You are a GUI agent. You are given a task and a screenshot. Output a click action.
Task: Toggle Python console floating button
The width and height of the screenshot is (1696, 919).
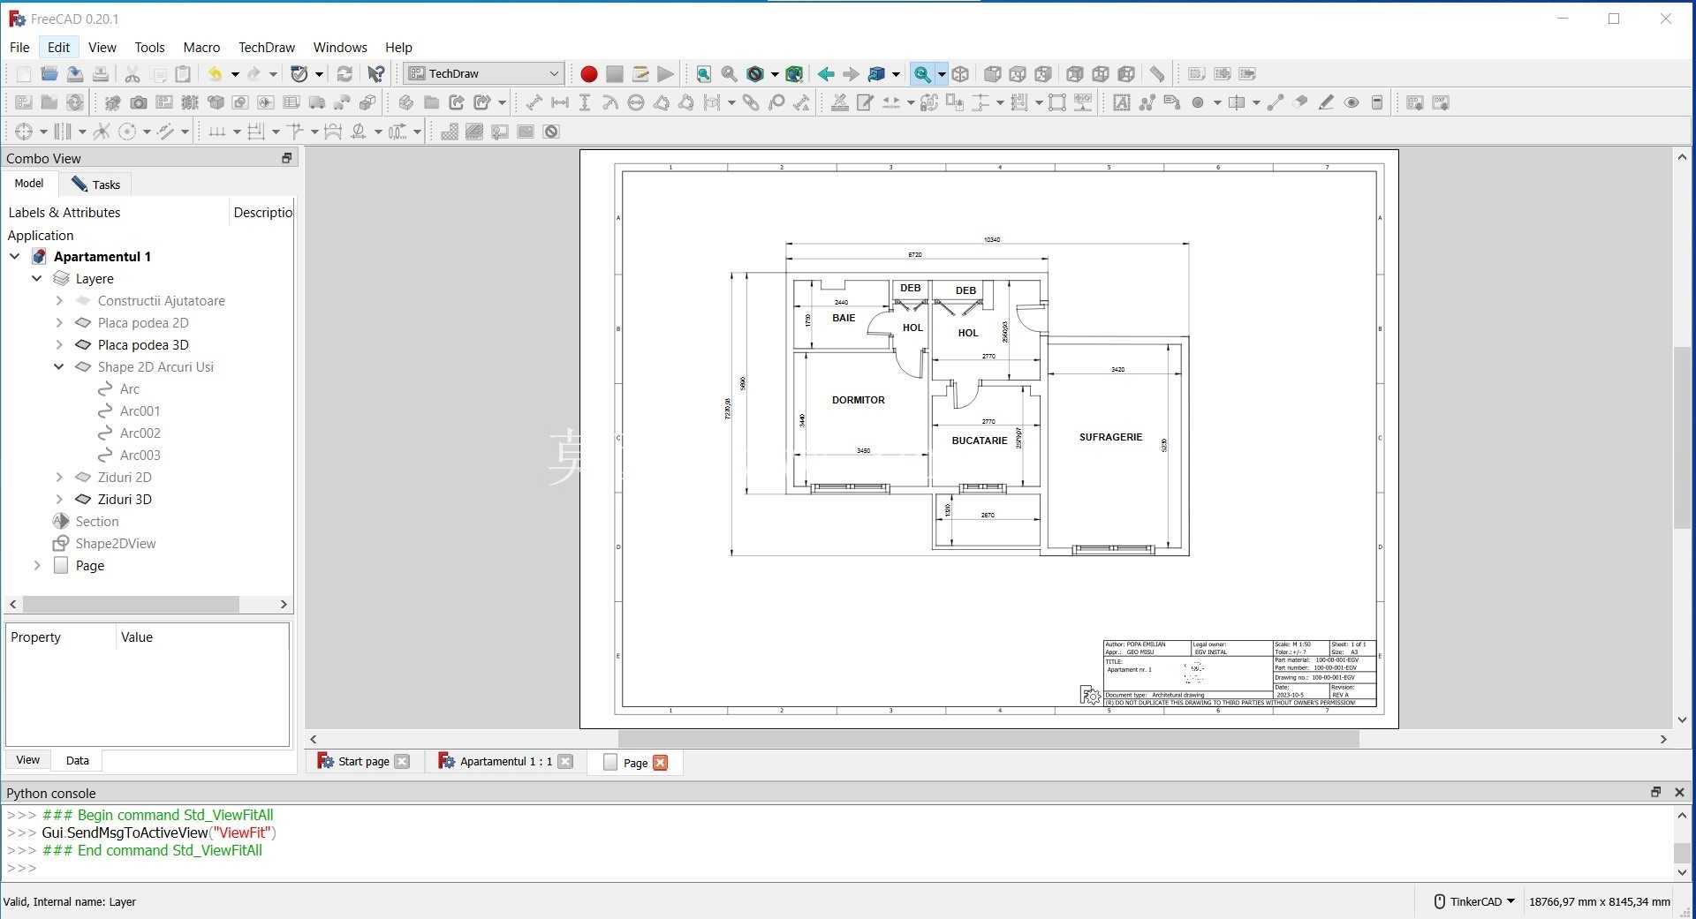(x=1655, y=793)
